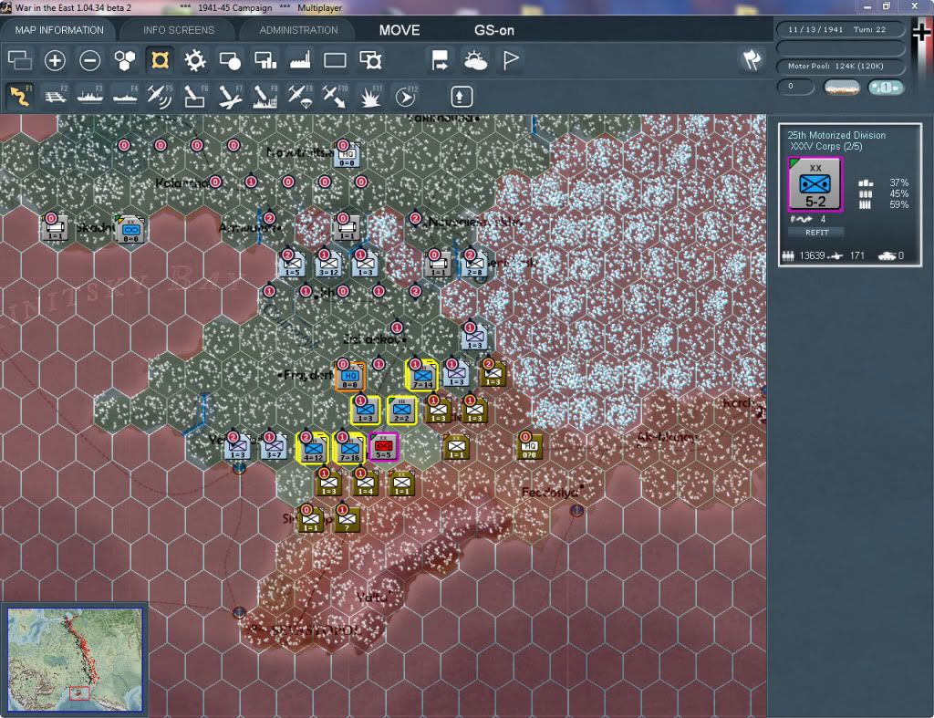934x718 pixels.
Task: Click the Motor Pool readout
Action: (839, 66)
